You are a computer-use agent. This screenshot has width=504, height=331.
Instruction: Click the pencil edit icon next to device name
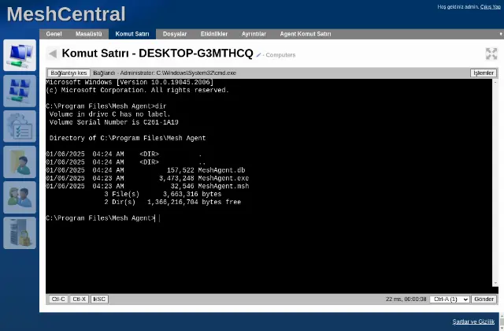[258, 55]
